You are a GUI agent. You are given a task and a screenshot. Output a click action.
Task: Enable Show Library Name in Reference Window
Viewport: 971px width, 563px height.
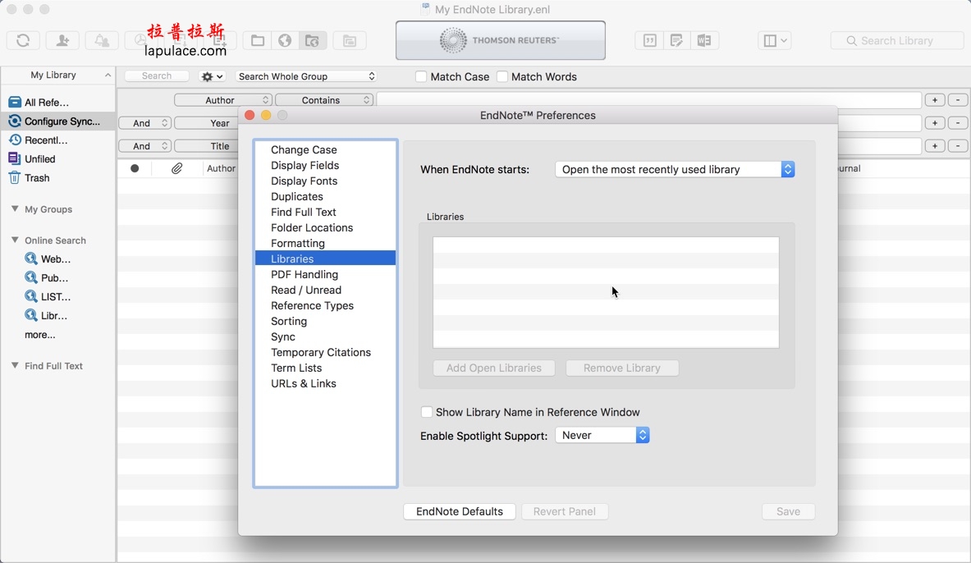coord(427,412)
